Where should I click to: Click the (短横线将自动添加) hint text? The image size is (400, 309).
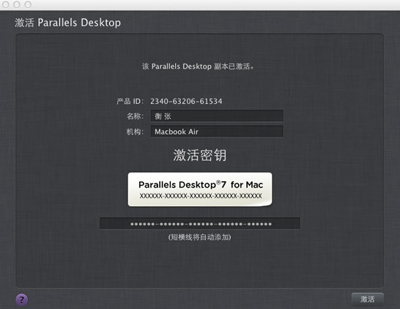(199, 237)
